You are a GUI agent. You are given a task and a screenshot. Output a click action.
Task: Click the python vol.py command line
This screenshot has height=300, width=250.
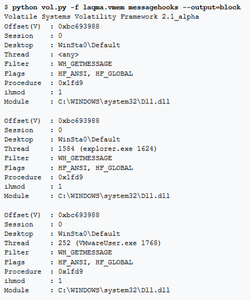click(122, 7)
